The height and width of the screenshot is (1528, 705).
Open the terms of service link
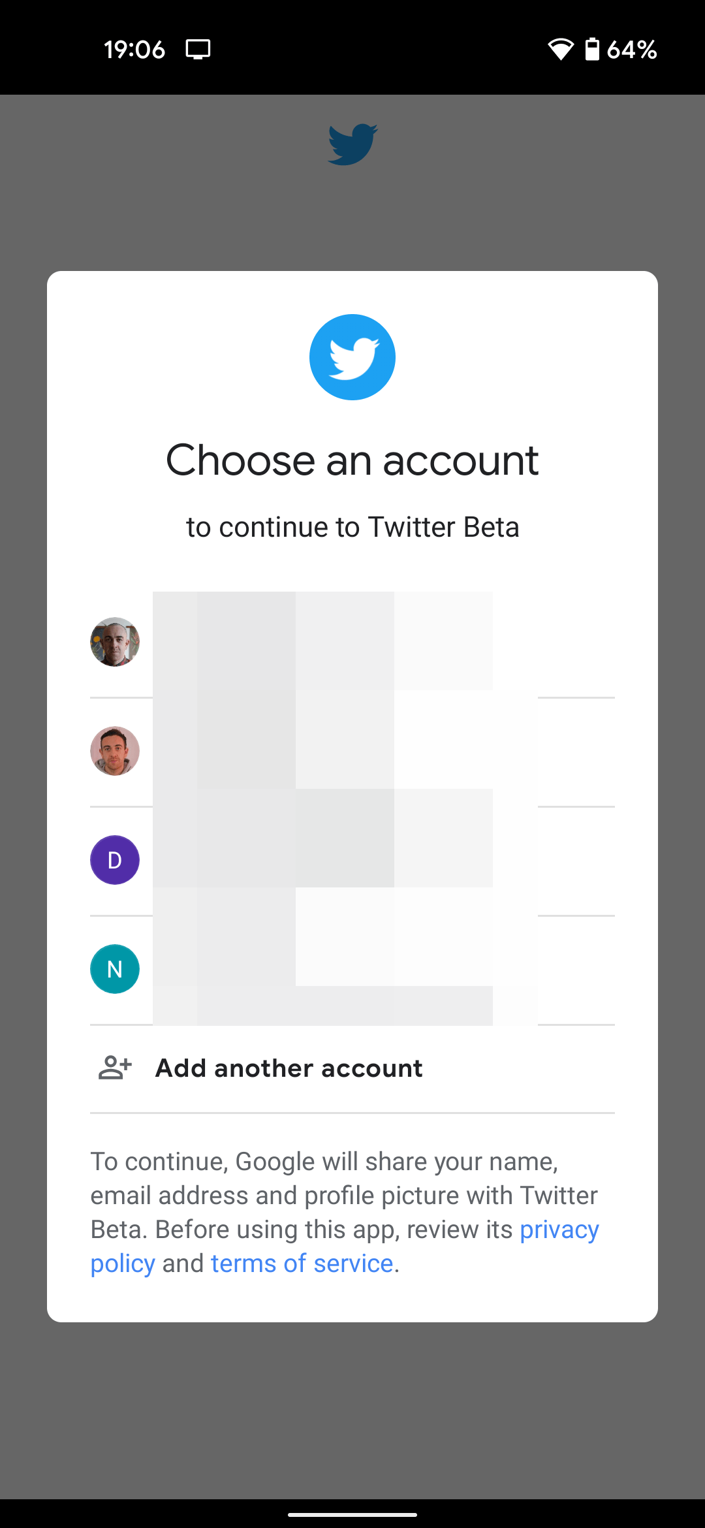click(302, 1263)
